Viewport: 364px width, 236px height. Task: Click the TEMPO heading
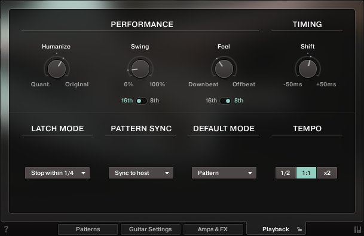307,128
